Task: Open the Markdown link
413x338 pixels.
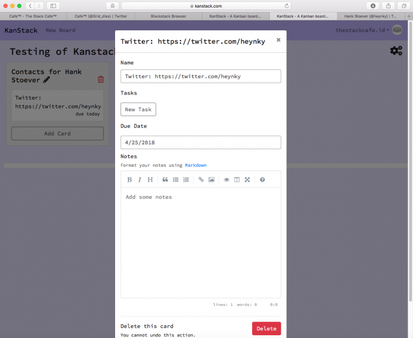Action: point(195,165)
